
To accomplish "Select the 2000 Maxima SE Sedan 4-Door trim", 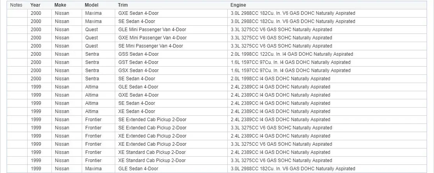I will pos(137,21).
